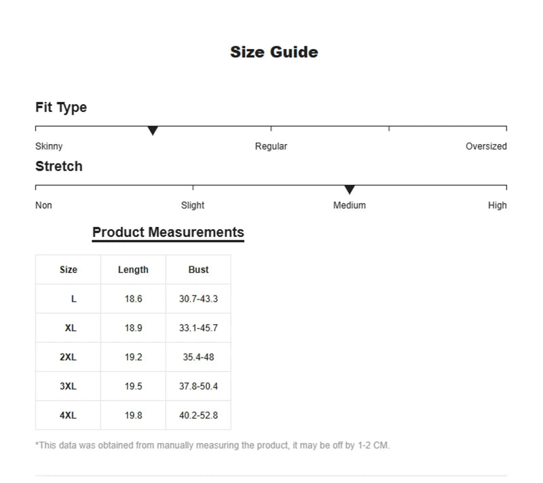Image resolution: width=543 pixels, height=483 pixels.
Task: Click the High stretch label
Action: pos(497,205)
